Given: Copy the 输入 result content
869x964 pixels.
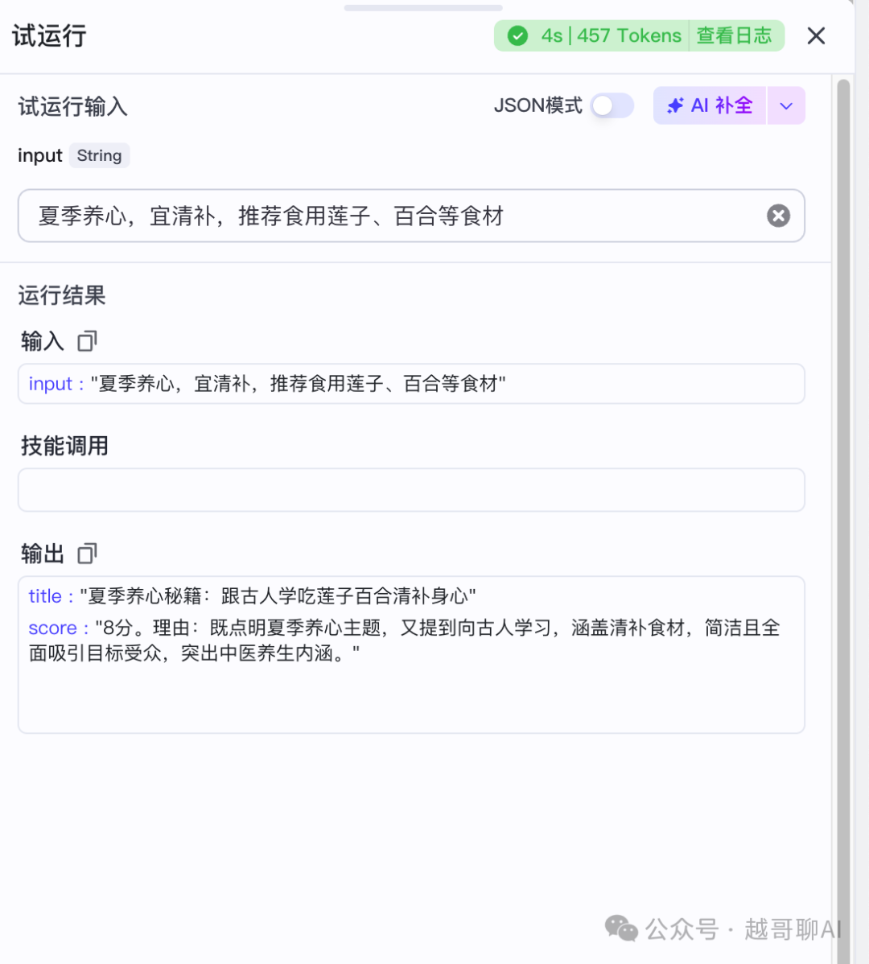Looking at the screenshot, I should pyautogui.click(x=87, y=340).
